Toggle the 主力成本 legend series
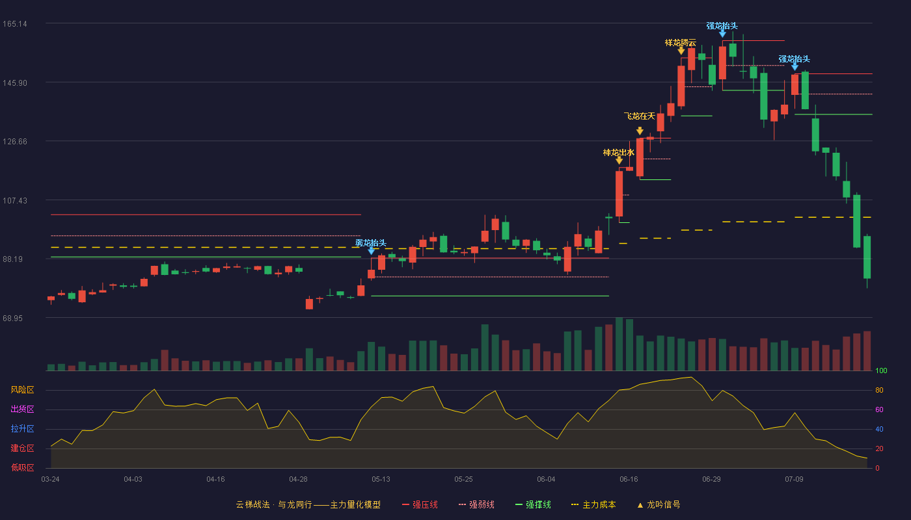The height and width of the screenshot is (520, 911). [x=593, y=504]
